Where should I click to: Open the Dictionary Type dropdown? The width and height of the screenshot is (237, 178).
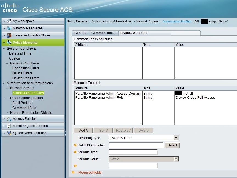coord(176,138)
